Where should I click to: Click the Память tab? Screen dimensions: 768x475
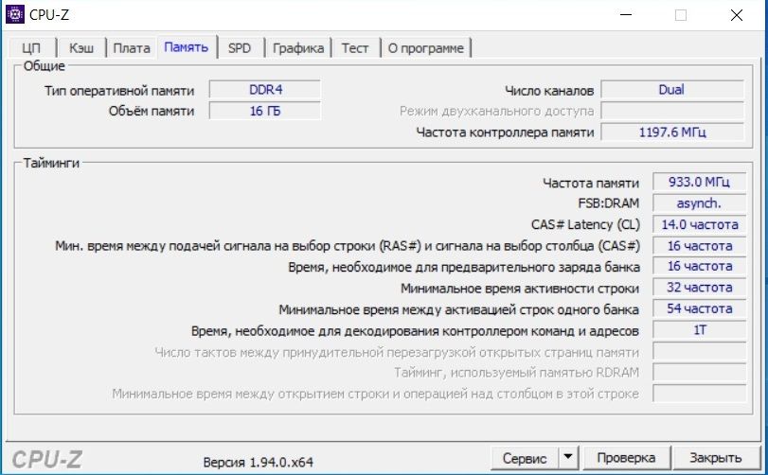pyautogui.click(x=186, y=47)
